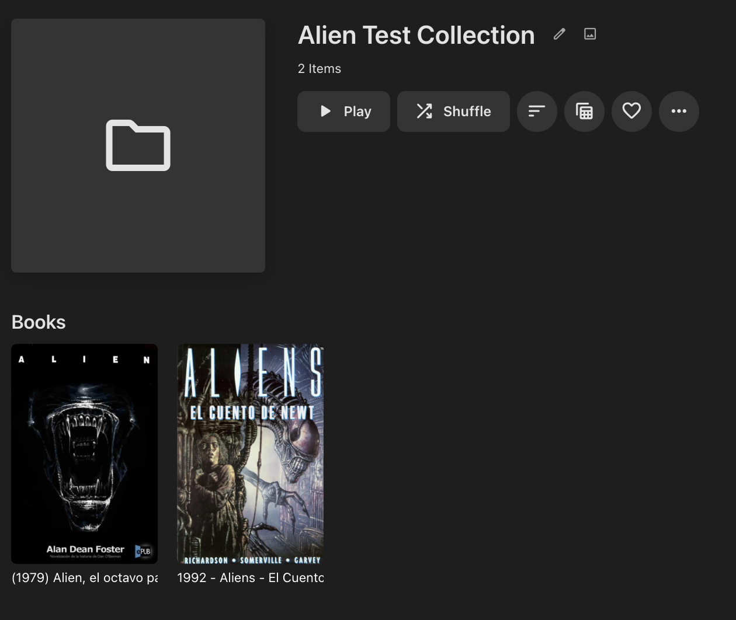Click the "2 Items" count label
This screenshot has width=736, height=620.
click(320, 69)
